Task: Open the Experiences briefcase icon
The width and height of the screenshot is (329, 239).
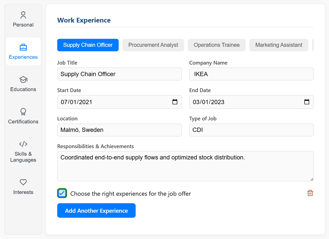Action: 23,47
